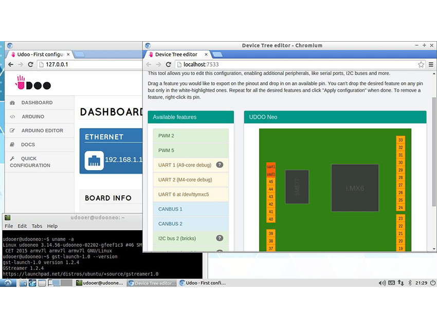The width and height of the screenshot is (437, 328).
Task: Click pin 24 on the UDOO Neo board
Action: click(400, 208)
